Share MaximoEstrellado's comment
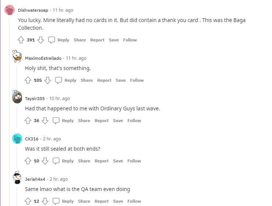The height and width of the screenshot is (206, 272). tap(87, 80)
